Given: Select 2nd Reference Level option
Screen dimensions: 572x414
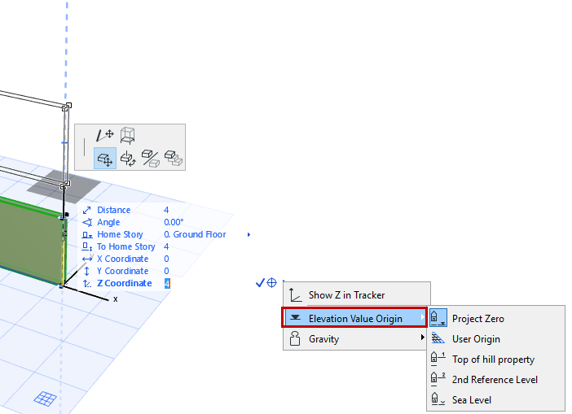Looking at the screenshot, I should [496, 379].
